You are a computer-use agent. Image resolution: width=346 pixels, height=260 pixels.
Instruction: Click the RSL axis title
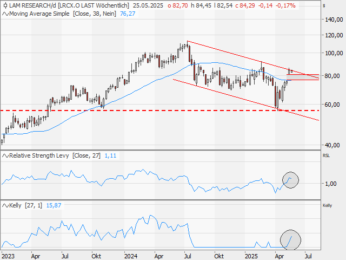[x=326, y=155]
